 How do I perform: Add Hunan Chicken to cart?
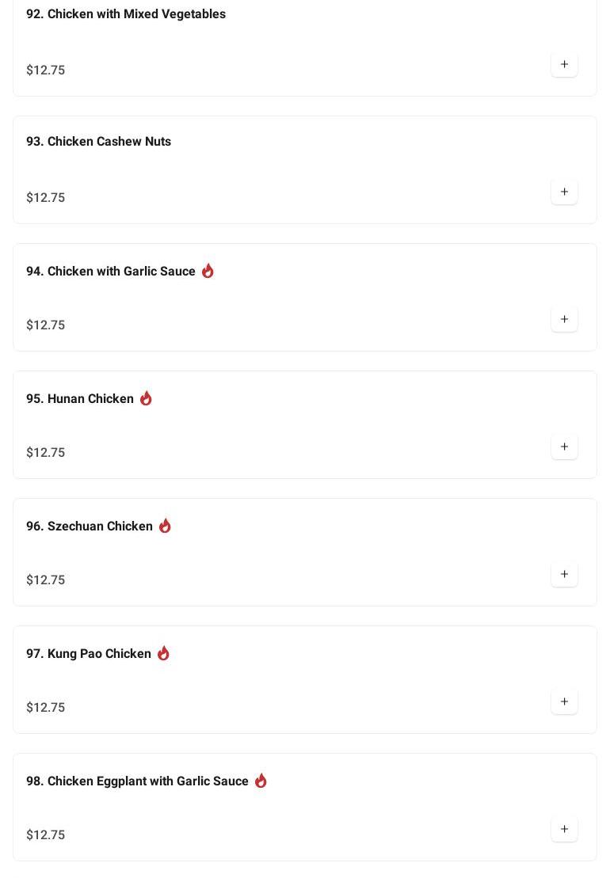564,447
